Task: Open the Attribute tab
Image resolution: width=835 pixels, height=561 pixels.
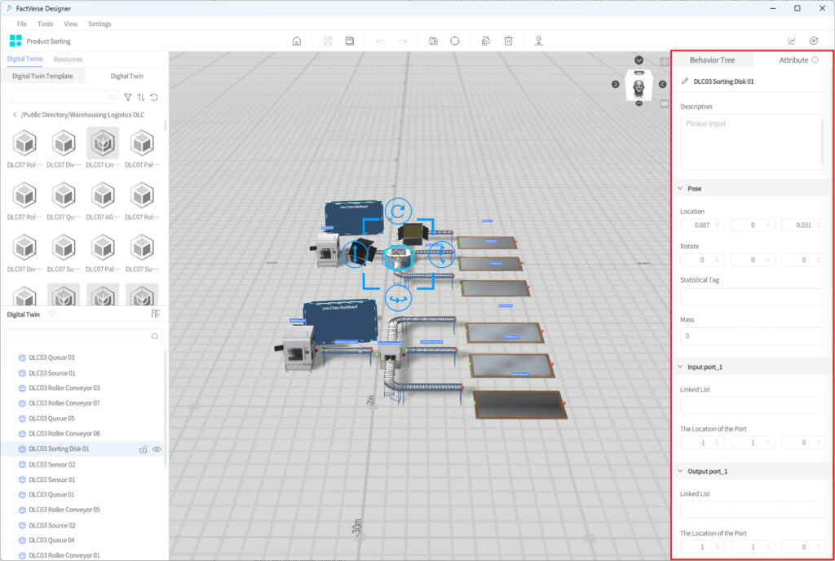Action: pos(793,60)
